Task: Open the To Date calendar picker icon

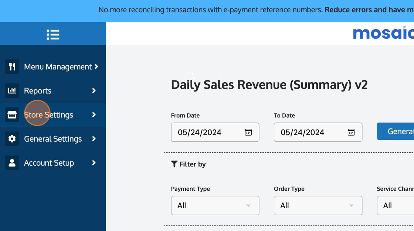Action: coord(351,132)
